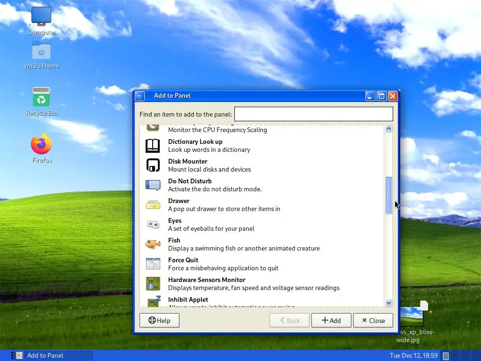Focus the Find an item search field
Screen dimensions: 481x361
point(313,114)
